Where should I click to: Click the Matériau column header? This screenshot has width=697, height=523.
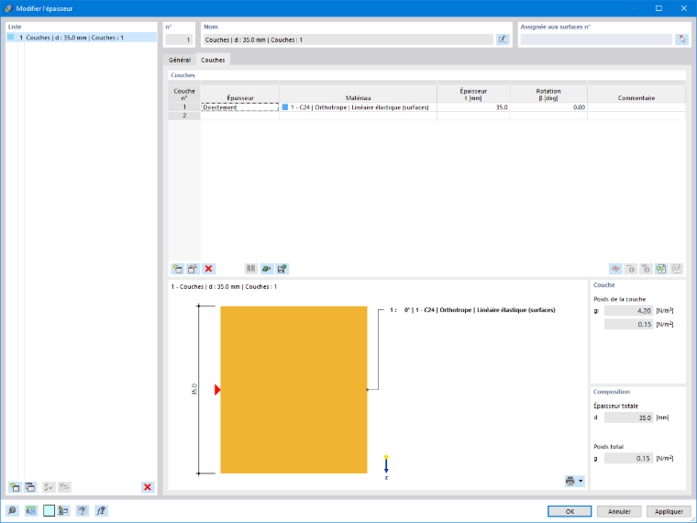coord(359,94)
